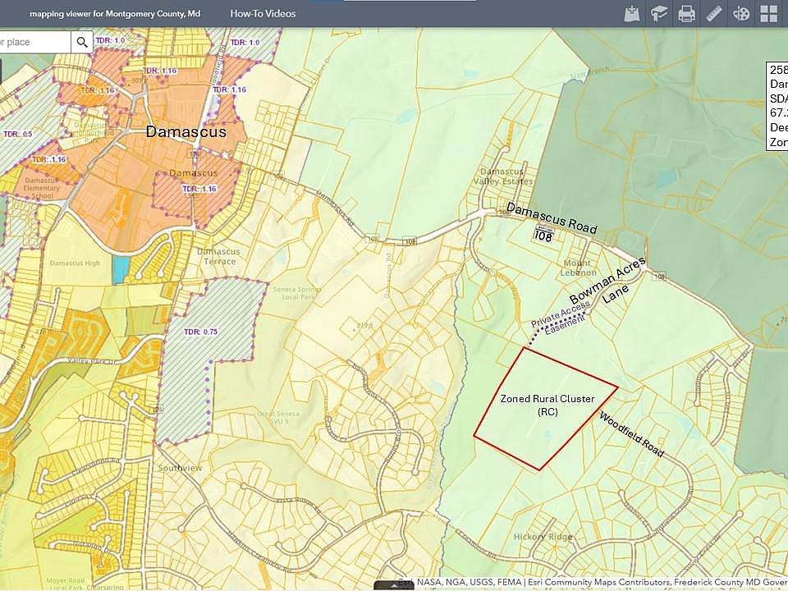This screenshot has height=591, width=788.
Task: Click the Damascus town label
Action: [x=186, y=131]
